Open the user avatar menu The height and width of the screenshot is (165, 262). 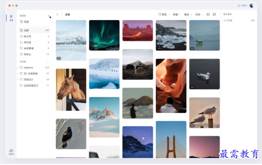coord(251,6)
